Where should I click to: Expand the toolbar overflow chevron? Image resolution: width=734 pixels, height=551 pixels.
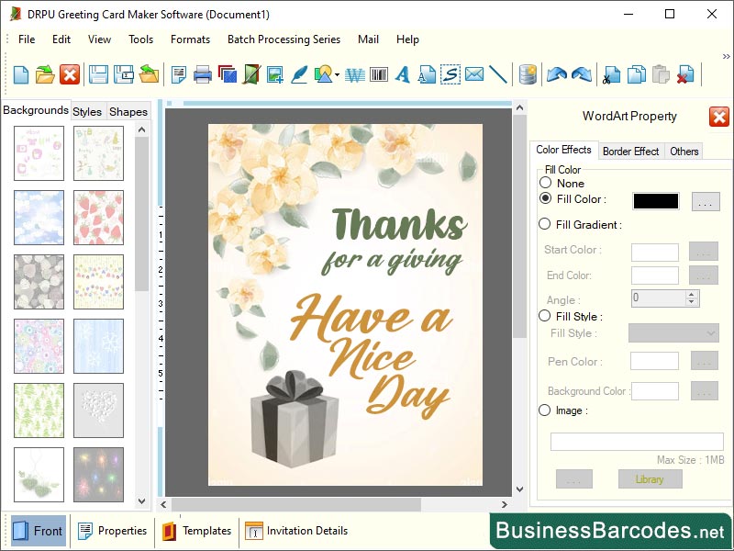[x=726, y=57]
